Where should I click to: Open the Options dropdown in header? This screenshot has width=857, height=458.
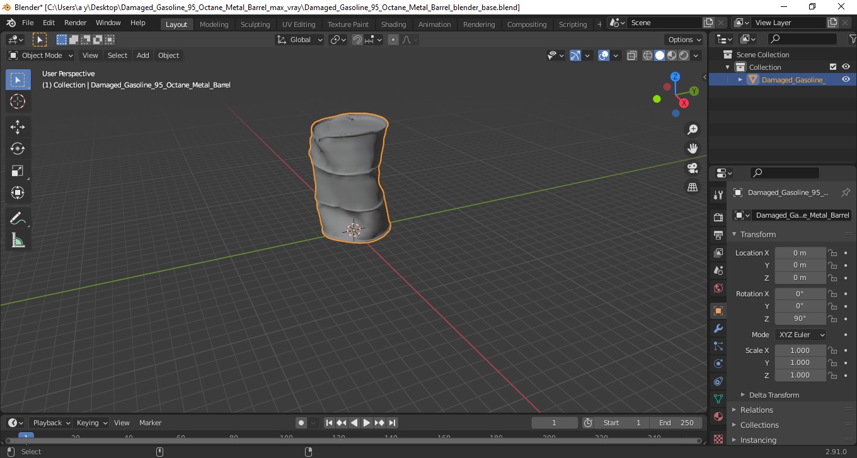click(x=685, y=40)
